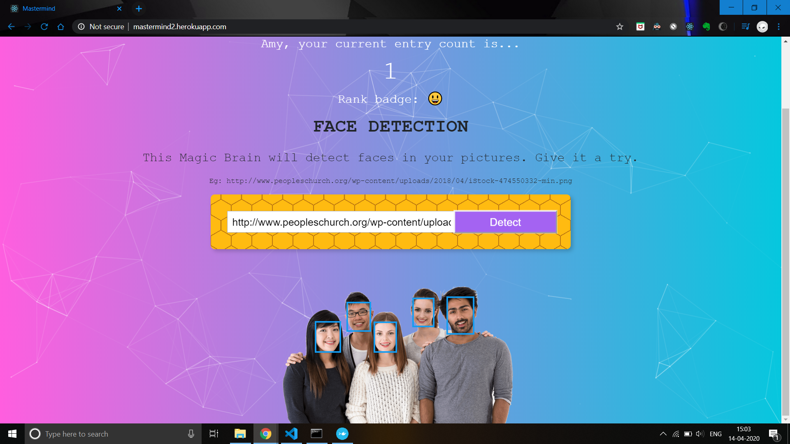Open a new browser tab
Viewport: 790px width, 444px height.
click(x=139, y=8)
